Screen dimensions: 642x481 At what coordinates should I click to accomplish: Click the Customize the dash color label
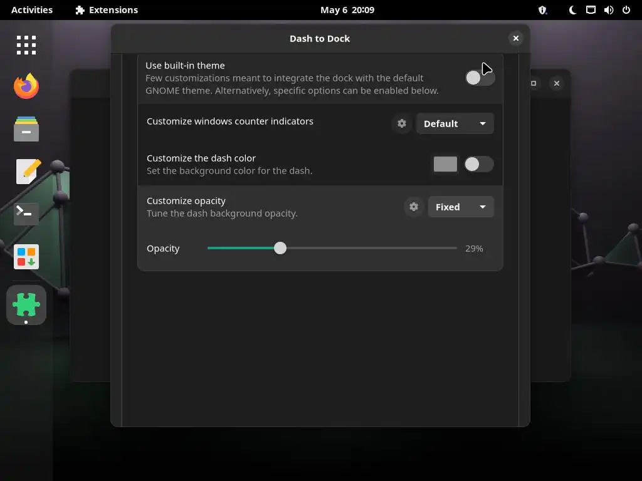point(201,158)
